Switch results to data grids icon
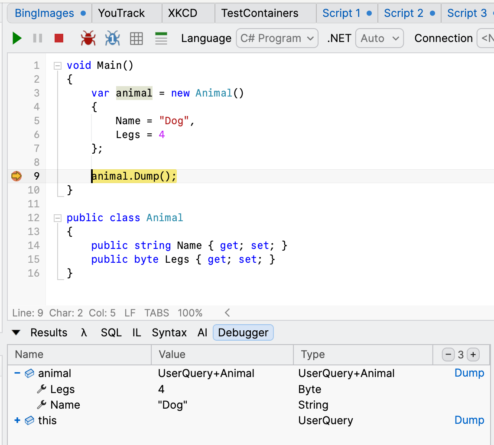This screenshot has width=494, height=445. click(136, 39)
